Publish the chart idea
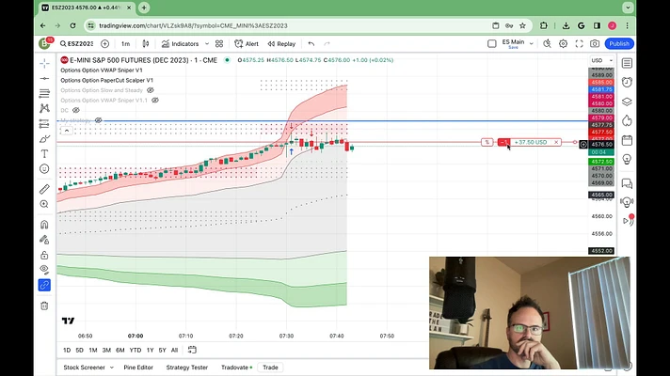This screenshot has width=670, height=376. (x=619, y=44)
